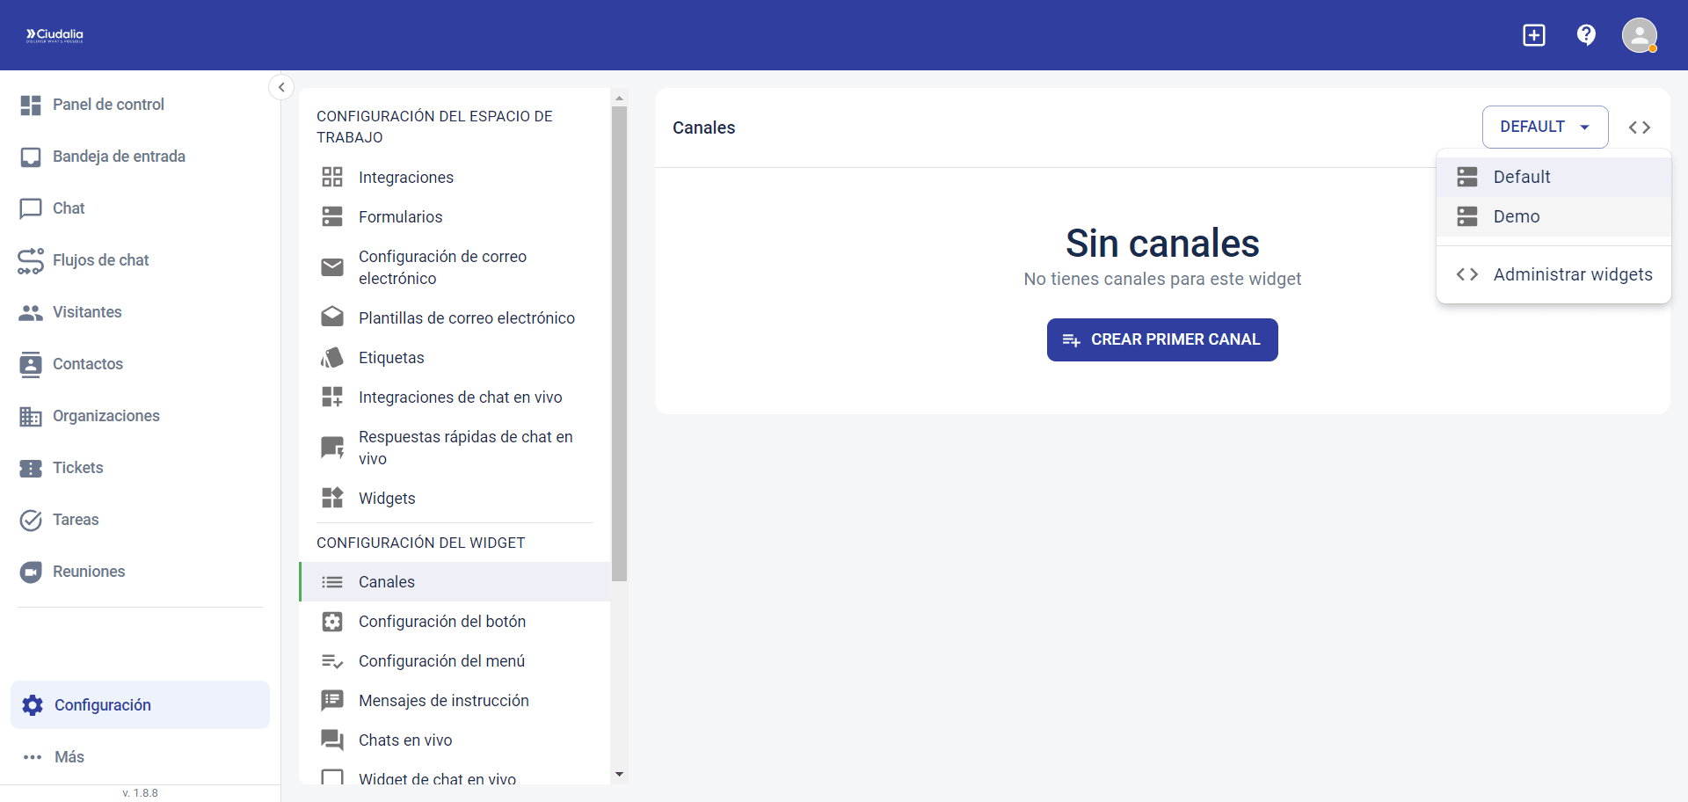Collapse the settings panel with the chevron
This screenshot has height=802, width=1688.
pyautogui.click(x=281, y=87)
